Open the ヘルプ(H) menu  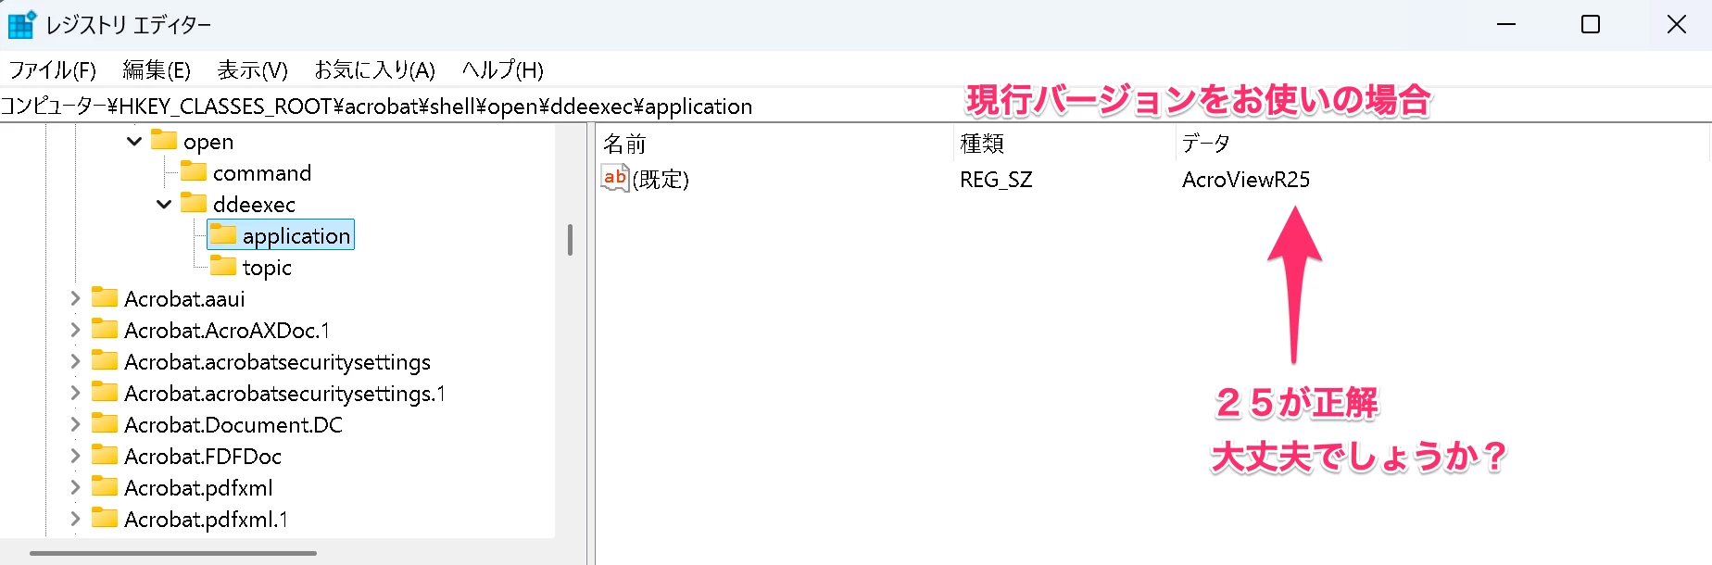click(503, 69)
